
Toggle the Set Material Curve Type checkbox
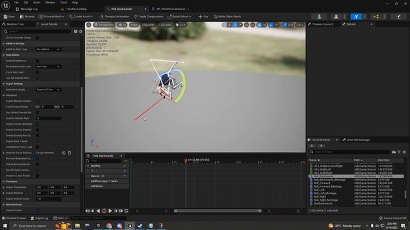pyautogui.click(x=37, y=147)
